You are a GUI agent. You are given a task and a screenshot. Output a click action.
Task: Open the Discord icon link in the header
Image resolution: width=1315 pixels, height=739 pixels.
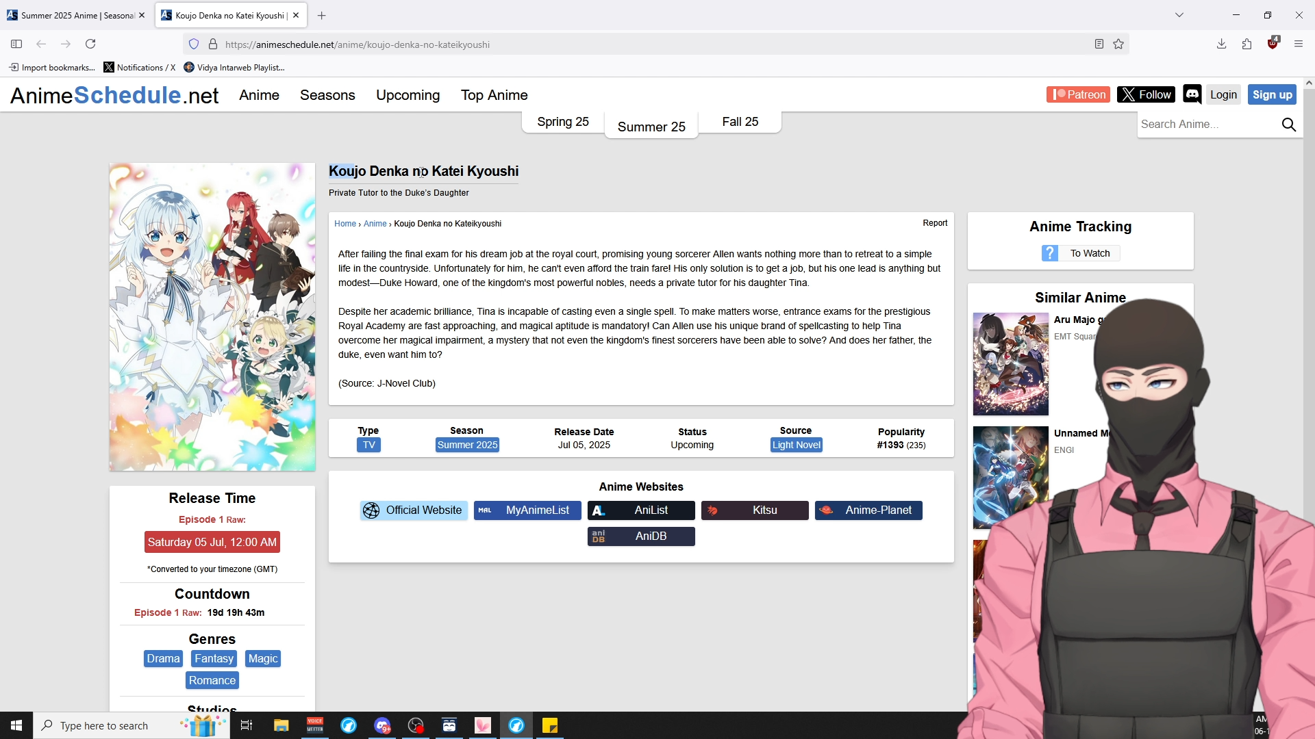pos(1192,94)
